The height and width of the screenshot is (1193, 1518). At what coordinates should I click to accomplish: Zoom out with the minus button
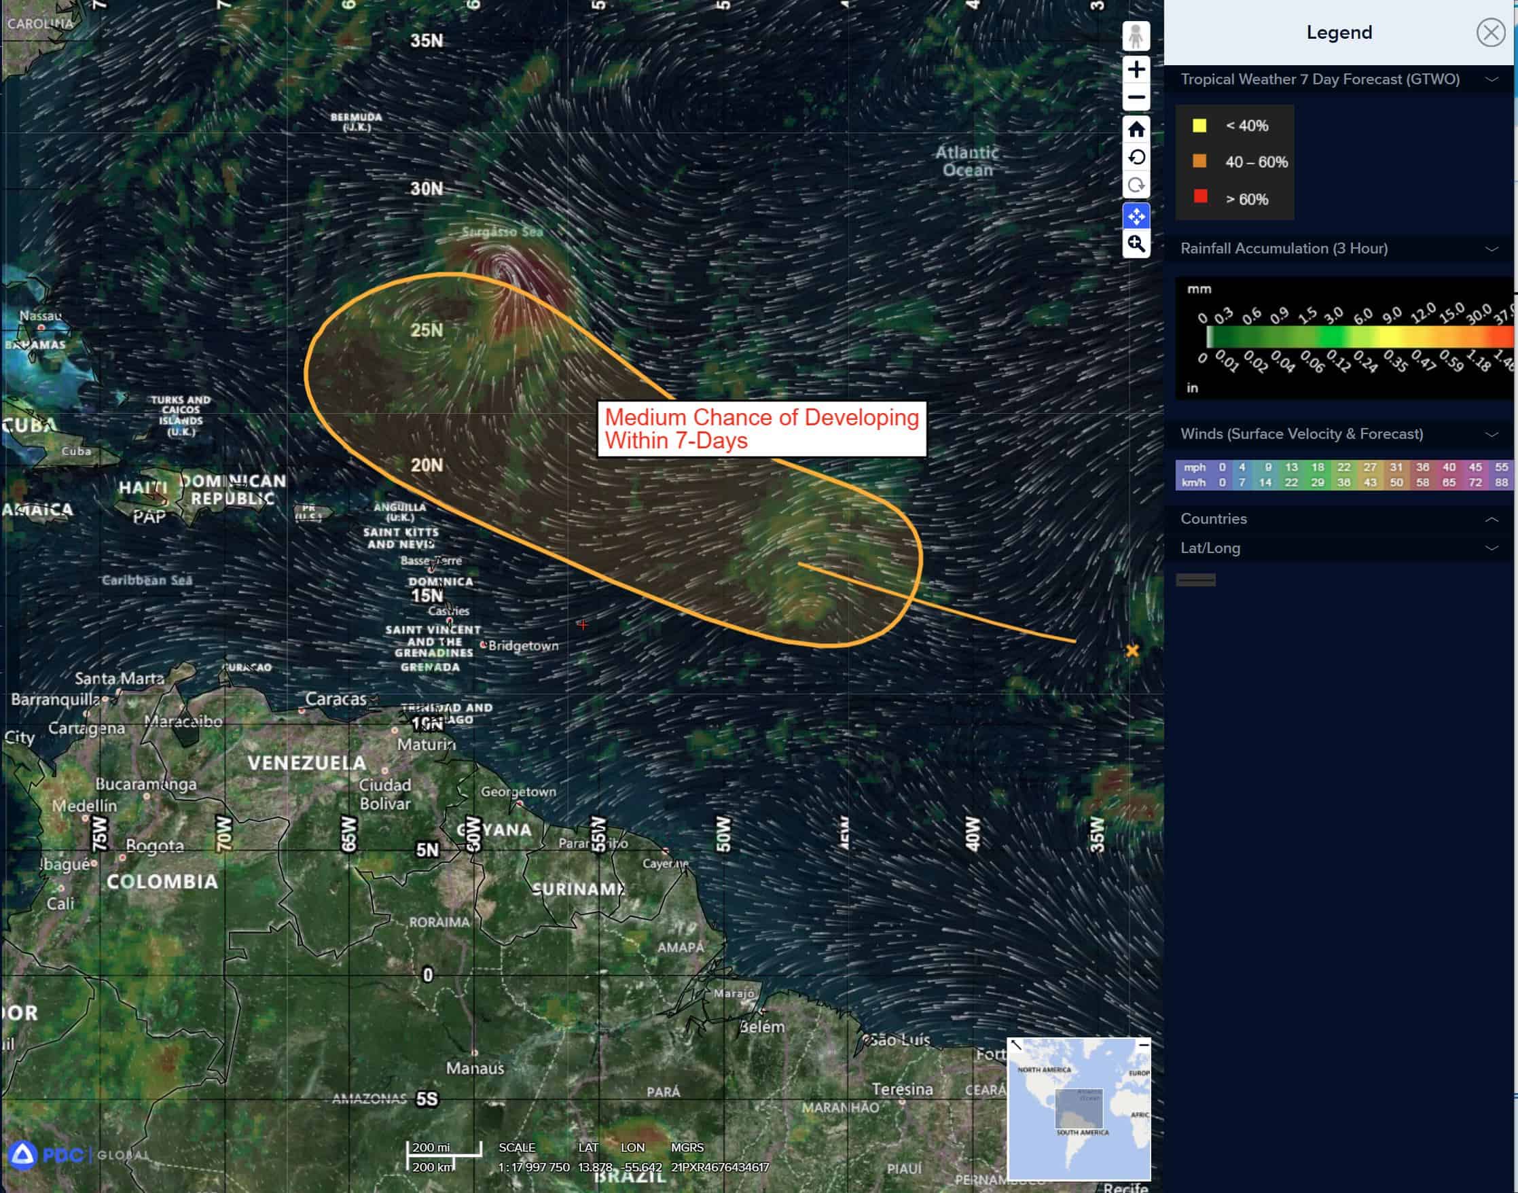pyautogui.click(x=1136, y=98)
